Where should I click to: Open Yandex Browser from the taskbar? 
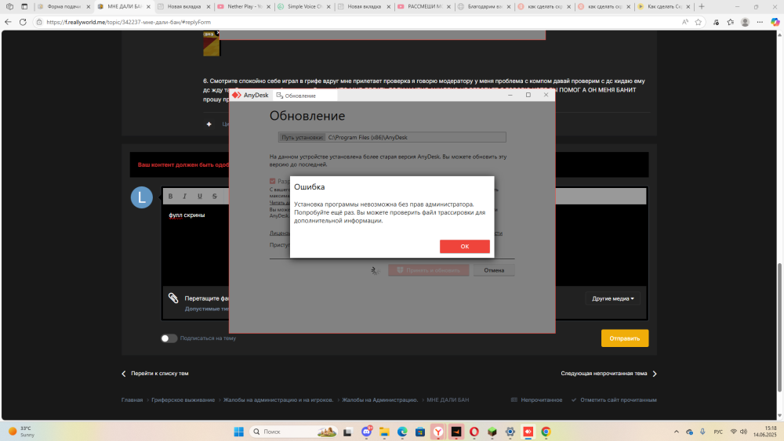tap(438, 432)
